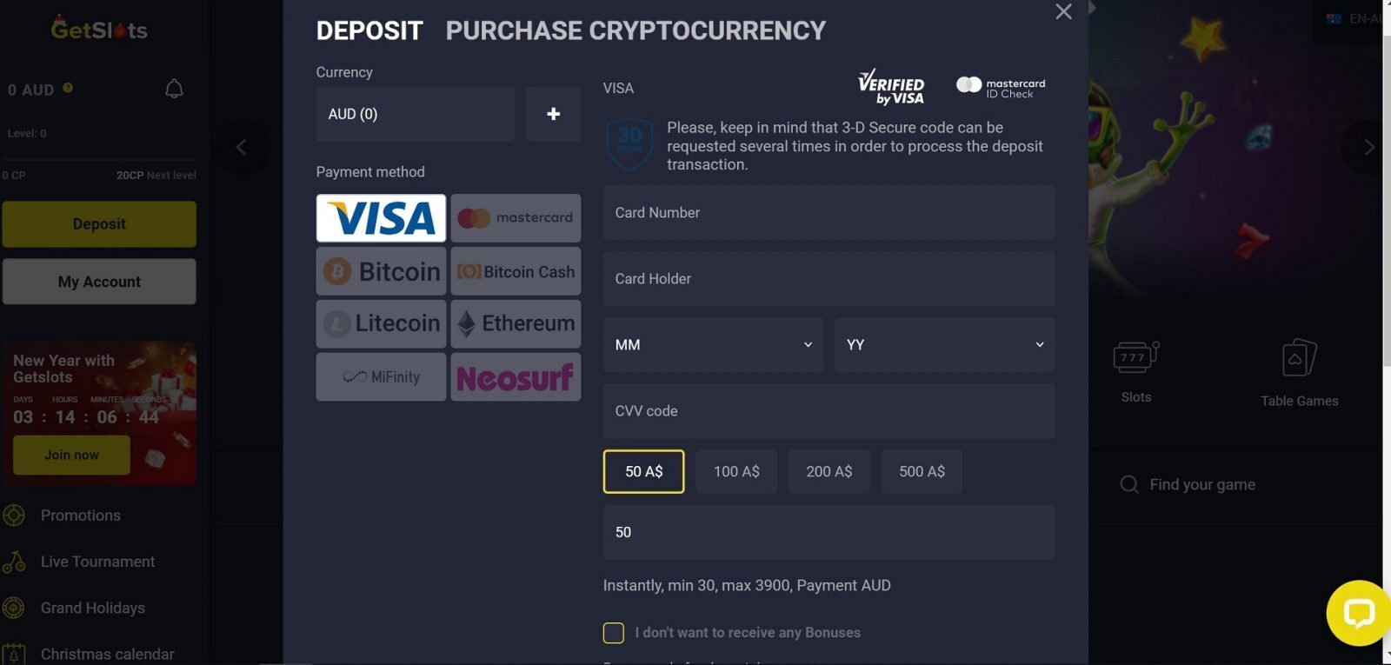Open the AUD (0) currency selector

(416, 114)
